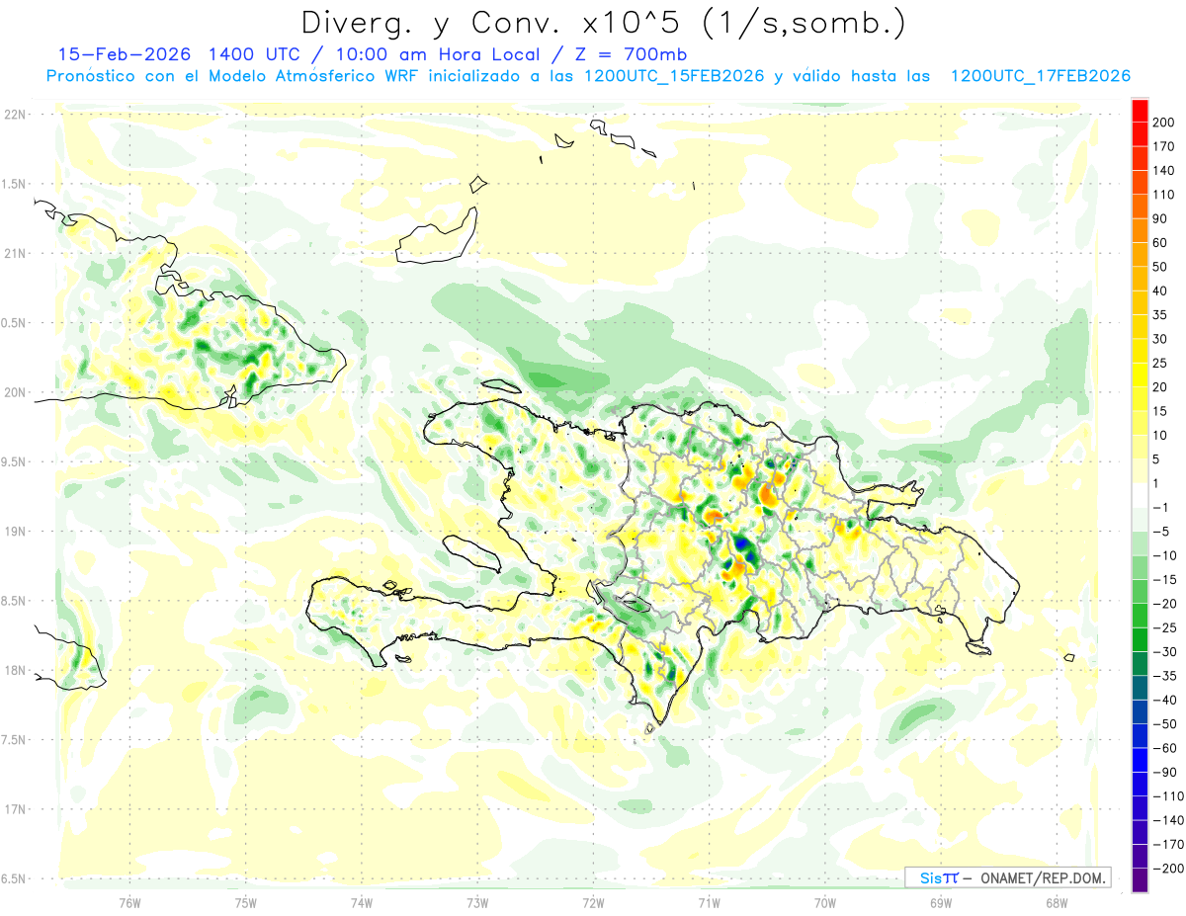This screenshot has height=916, width=1186.
Task: Click the "18N" latitude label
Action: 16,670
